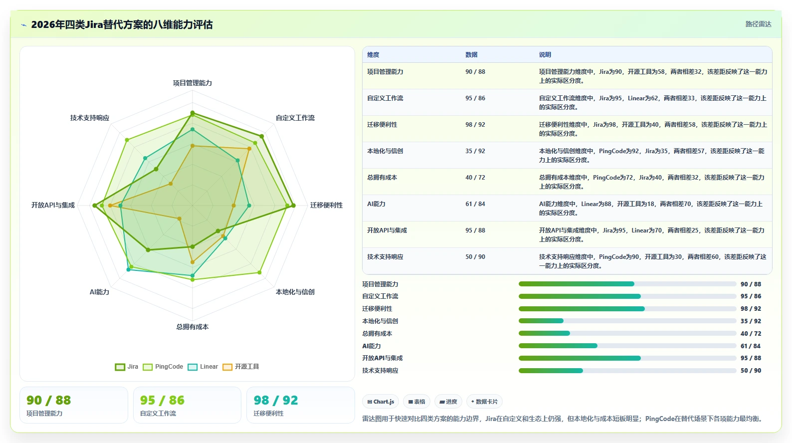Click the 总拥有成本 progress bar
The width and height of the screenshot is (792, 443).
click(627, 333)
